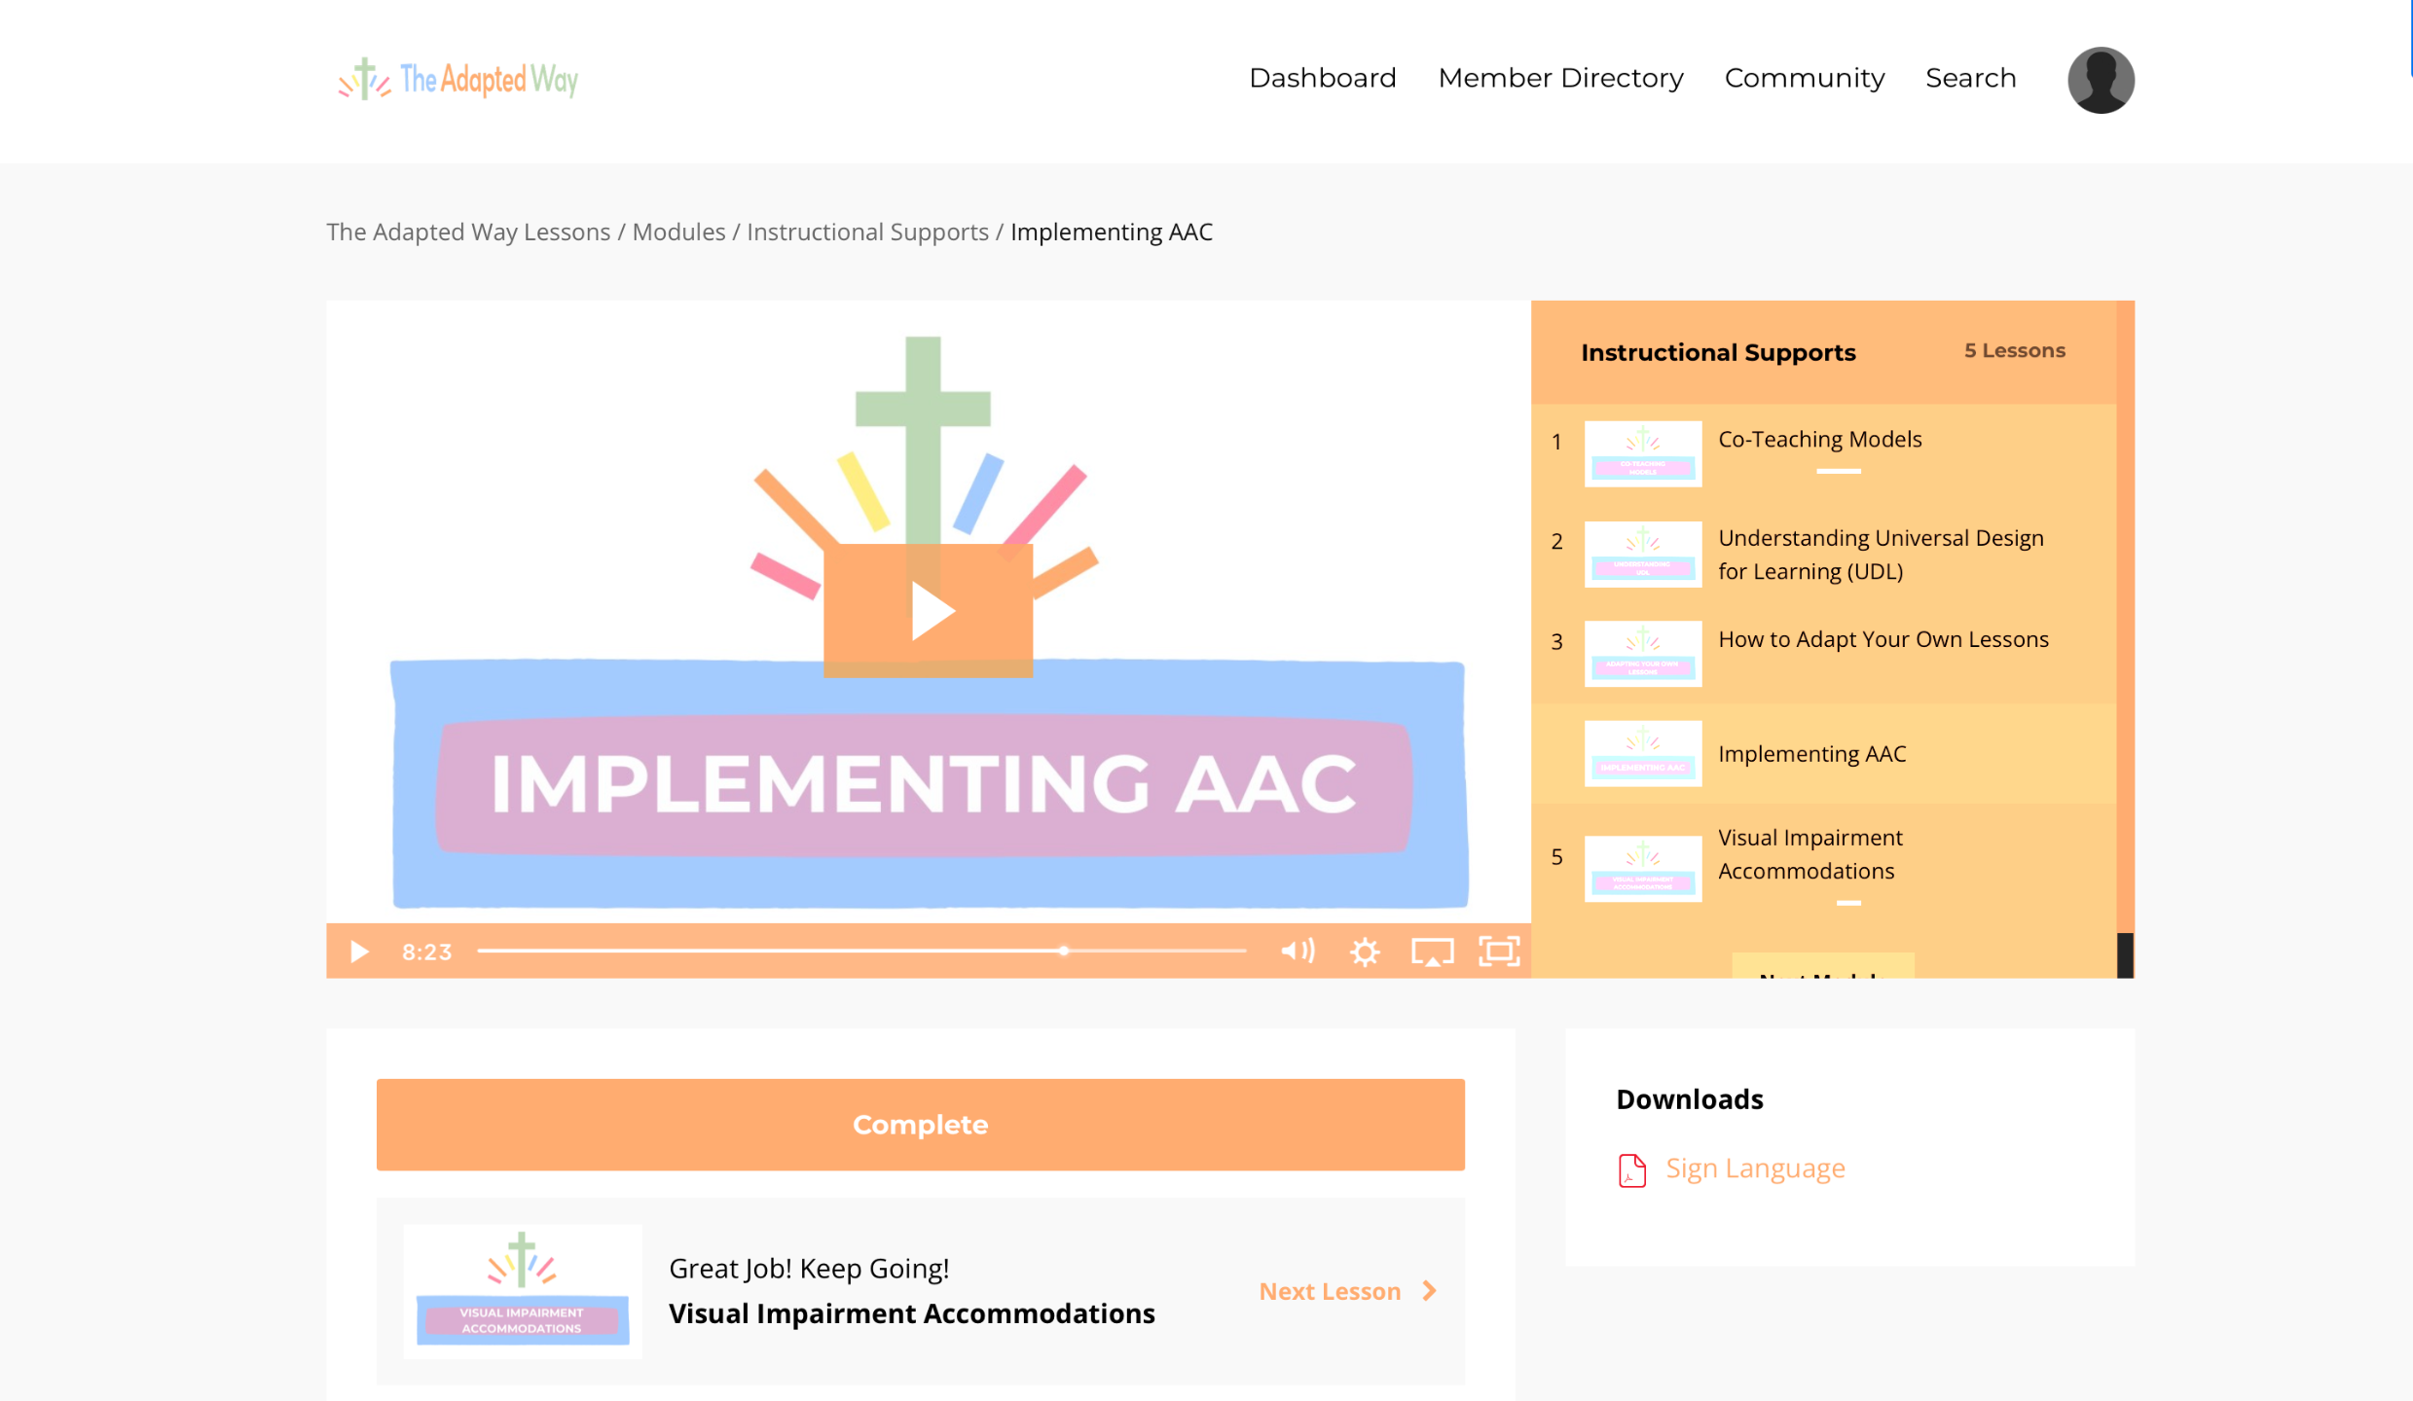Click the lesson list scrollbar
Image resolution: width=2413 pixels, height=1401 pixels.
pos(2125,953)
